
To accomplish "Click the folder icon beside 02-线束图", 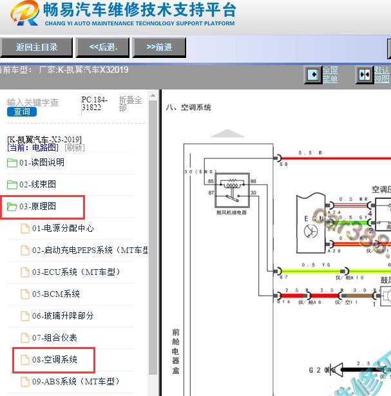I will click(x=12, y=185).
